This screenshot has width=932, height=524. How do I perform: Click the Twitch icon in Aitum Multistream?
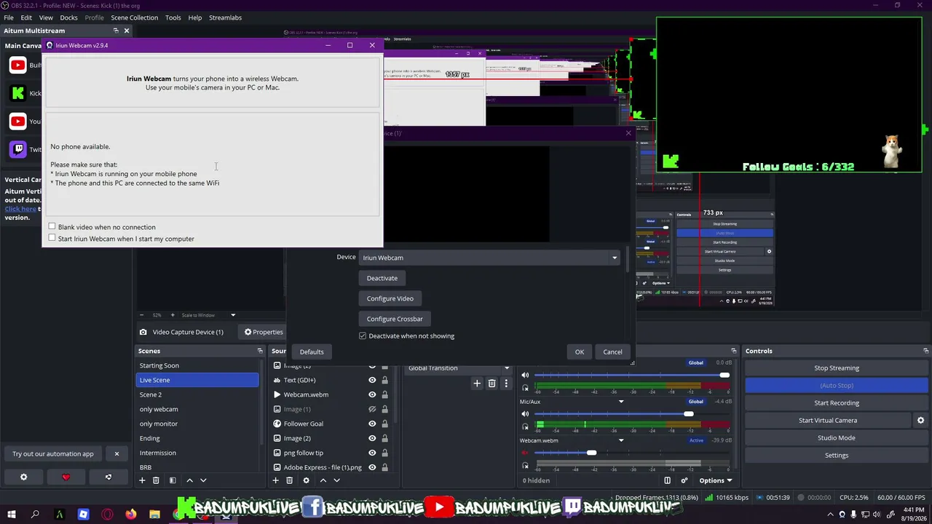17,149
